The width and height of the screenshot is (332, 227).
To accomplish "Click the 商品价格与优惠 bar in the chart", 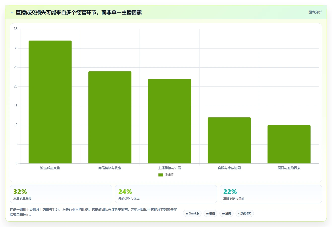I will [x=110, y=117].
